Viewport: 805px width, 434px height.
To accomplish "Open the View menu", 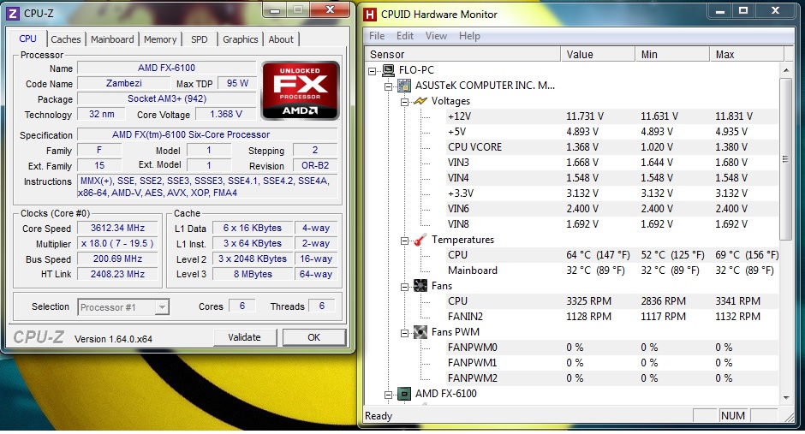I will (436, 36).
